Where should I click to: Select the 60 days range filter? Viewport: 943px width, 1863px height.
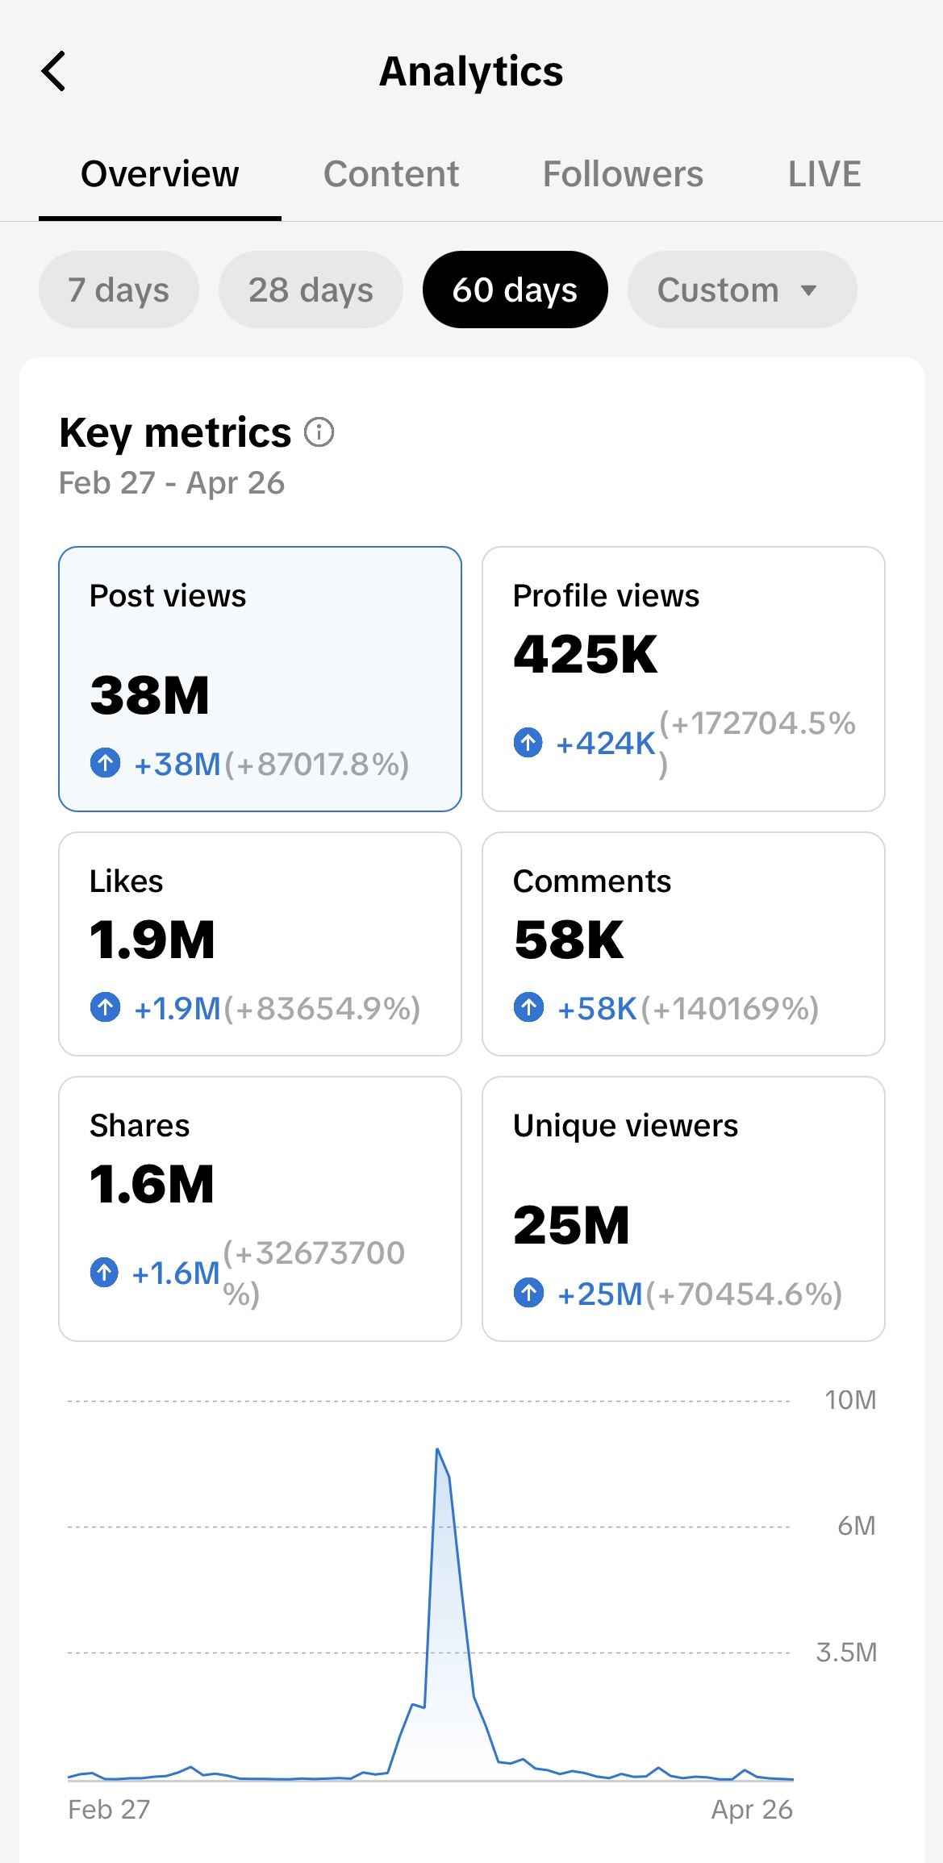pos(515,290)
